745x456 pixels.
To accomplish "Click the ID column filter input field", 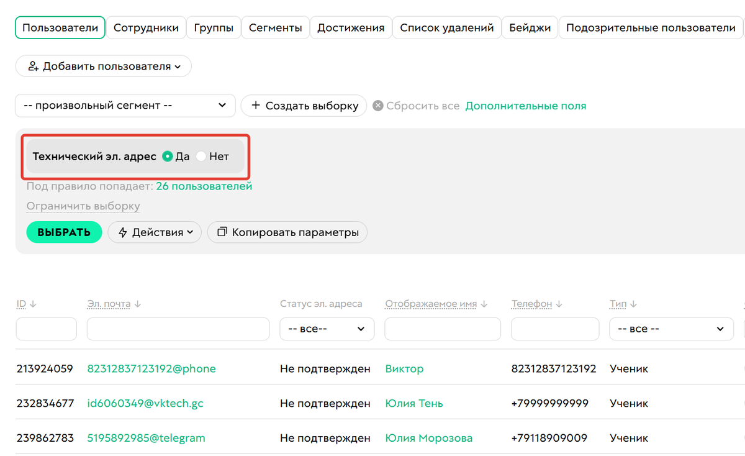I will [46, 329].
